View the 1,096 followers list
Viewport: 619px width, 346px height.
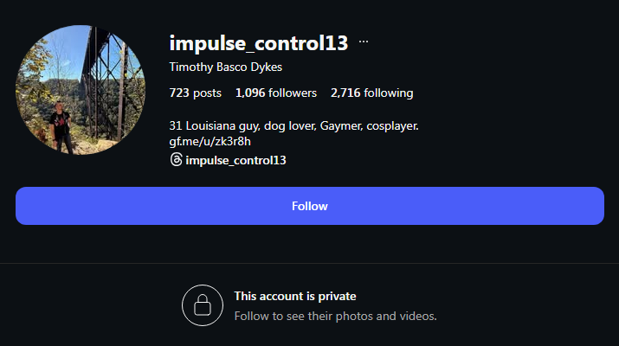click(x=276, y=93)
